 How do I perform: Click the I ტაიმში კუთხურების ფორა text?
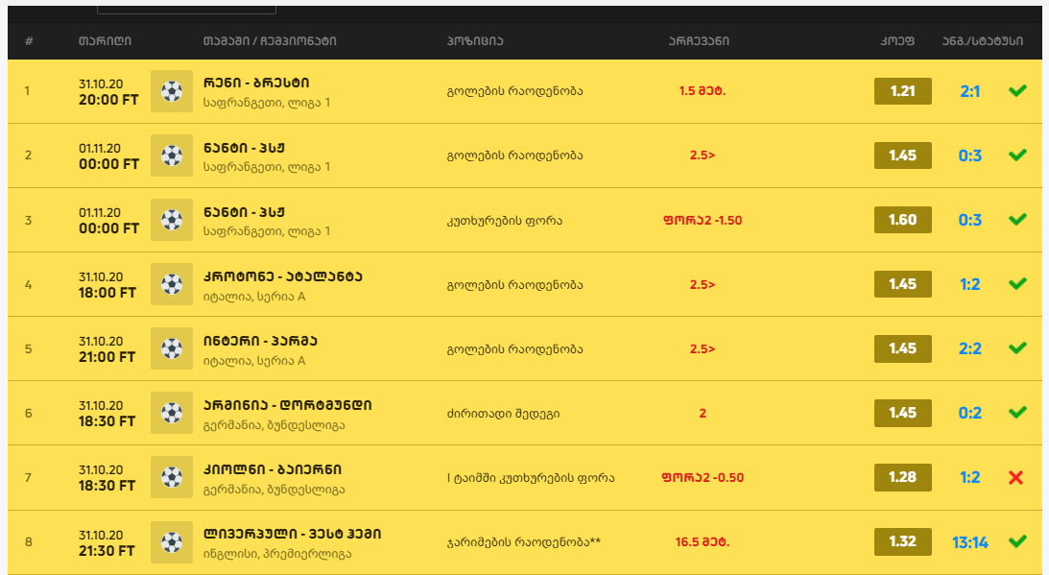click(x=531, y=478)
